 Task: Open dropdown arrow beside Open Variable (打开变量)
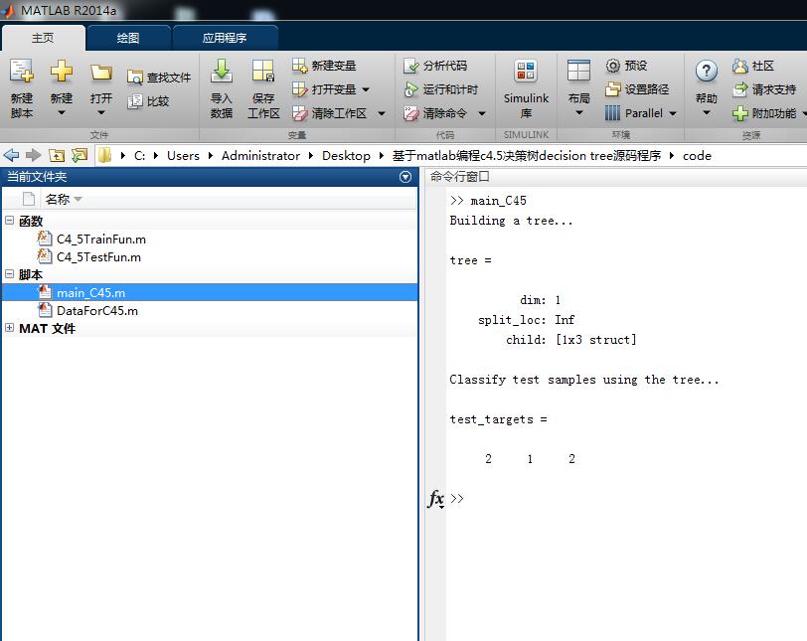(x=366, y=89)
